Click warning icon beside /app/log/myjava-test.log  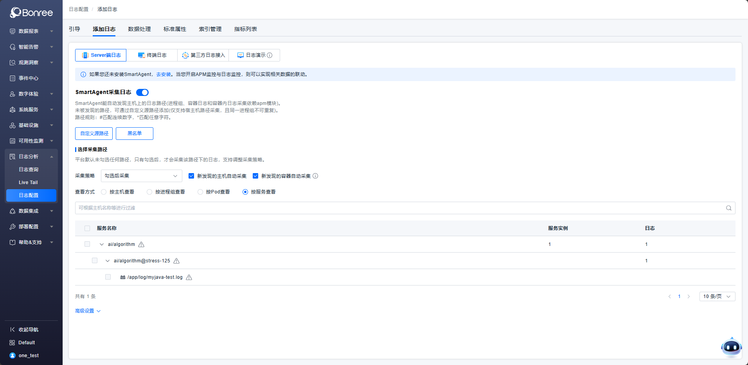tap(189, 277)
